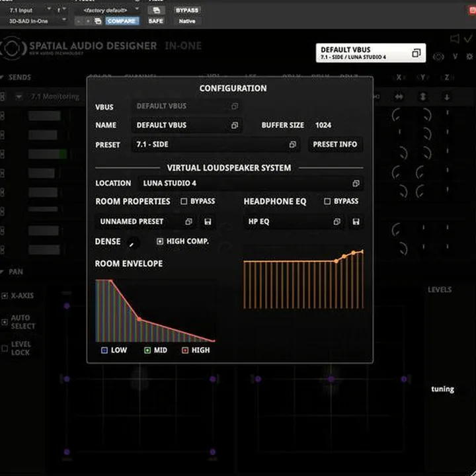Click the plug-in BYPASS button in toolbar
Screen dimensions: 476x476
tap(187, 11)
